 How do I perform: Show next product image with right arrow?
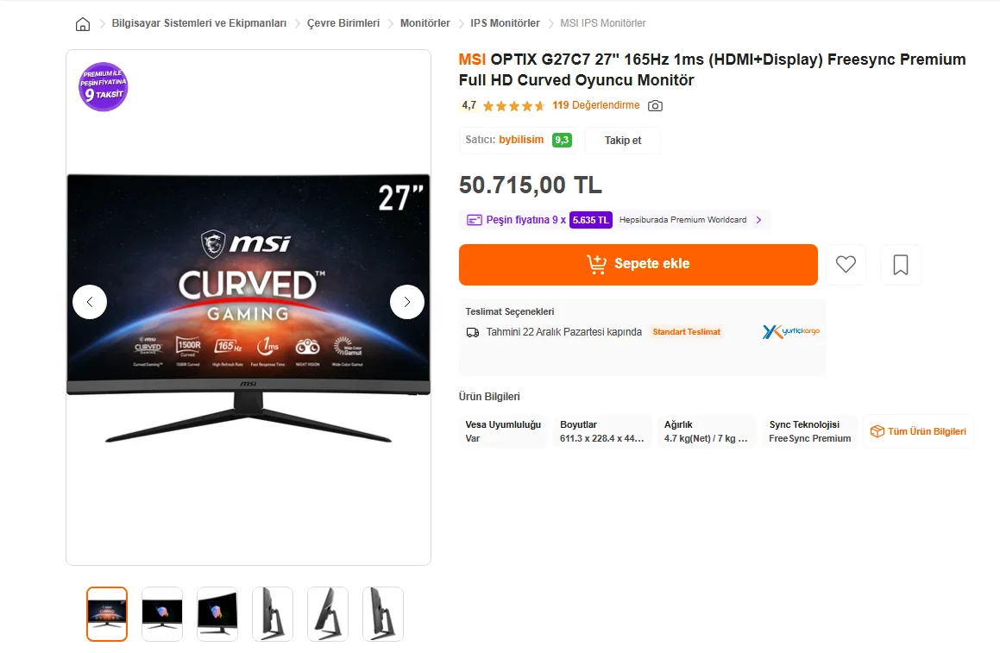click(x=407, y=302)
